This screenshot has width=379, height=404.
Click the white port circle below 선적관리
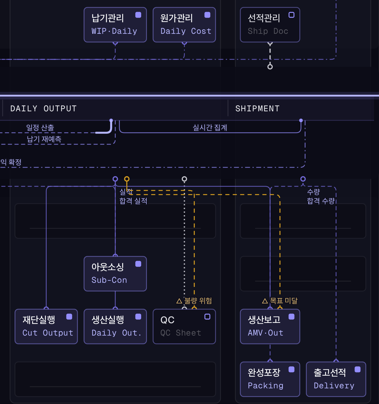click(x=270, y=67)
